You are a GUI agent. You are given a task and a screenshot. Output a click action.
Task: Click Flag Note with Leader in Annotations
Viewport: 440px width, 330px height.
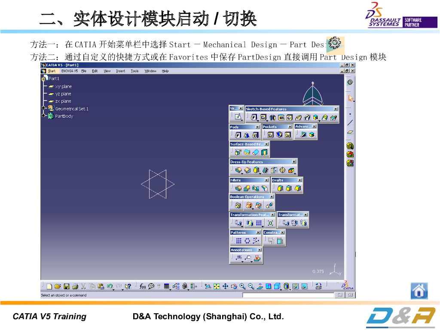coord(248,258)
